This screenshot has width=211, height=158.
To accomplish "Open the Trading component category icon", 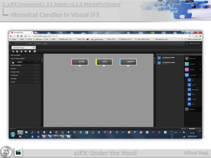I will click(189, 99).
